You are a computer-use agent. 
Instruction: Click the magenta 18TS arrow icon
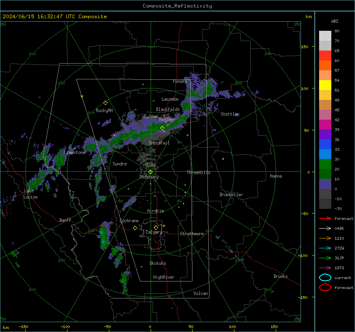[x=325, y=268]
